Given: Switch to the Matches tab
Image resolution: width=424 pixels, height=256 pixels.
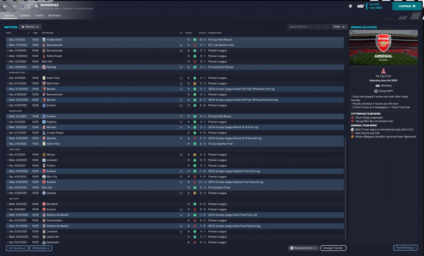Looking at the screenshot, I should [x=9, y=16].
